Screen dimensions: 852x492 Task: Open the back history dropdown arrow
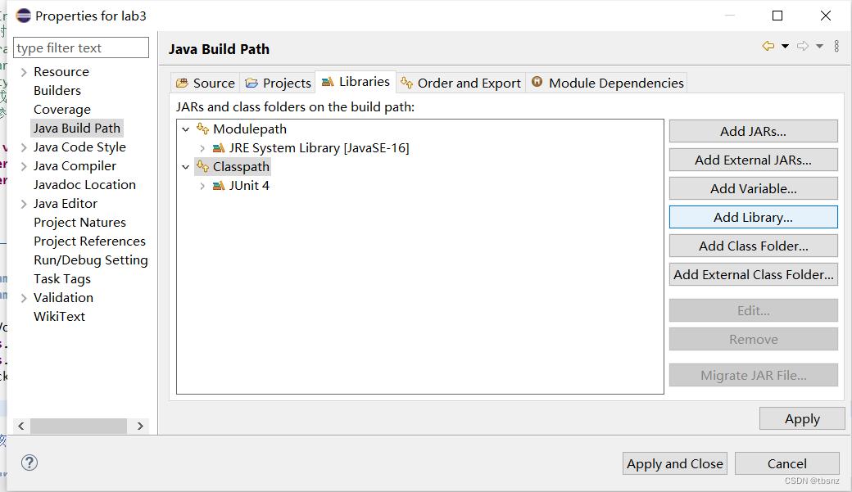coord(785,46)
